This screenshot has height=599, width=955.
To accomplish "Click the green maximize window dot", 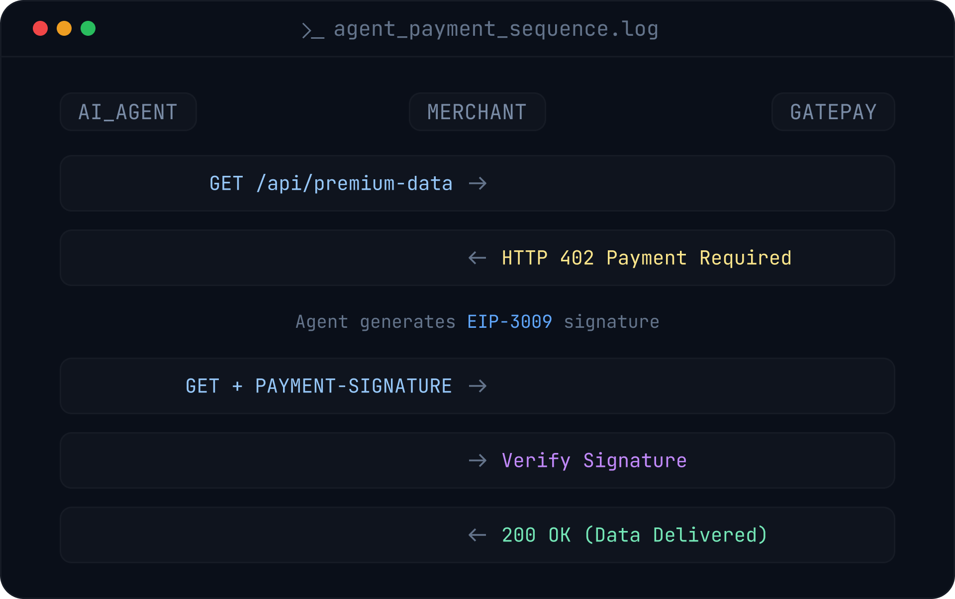I will tap(88, 28).
